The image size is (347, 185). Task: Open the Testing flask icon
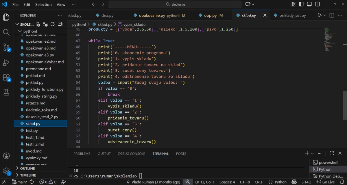pyautogui.click(x=6, y=92)
